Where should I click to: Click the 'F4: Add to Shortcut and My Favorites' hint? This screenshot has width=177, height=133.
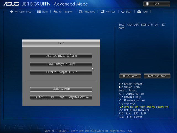point(144,107)
